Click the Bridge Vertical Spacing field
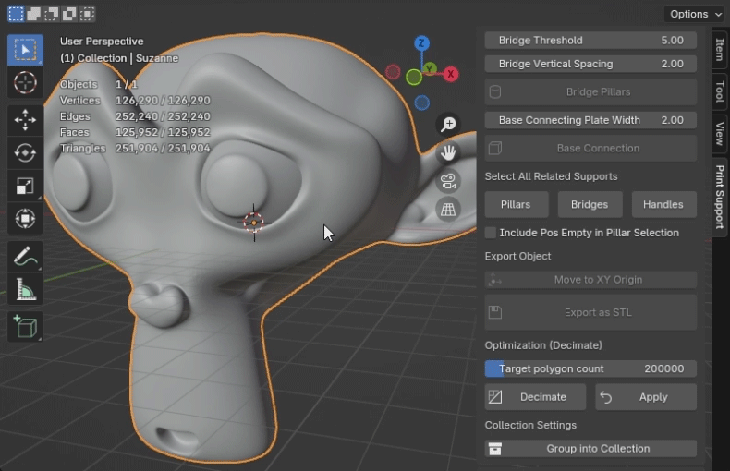This screenshot has width=730, height=471. (x=590, y=64)
